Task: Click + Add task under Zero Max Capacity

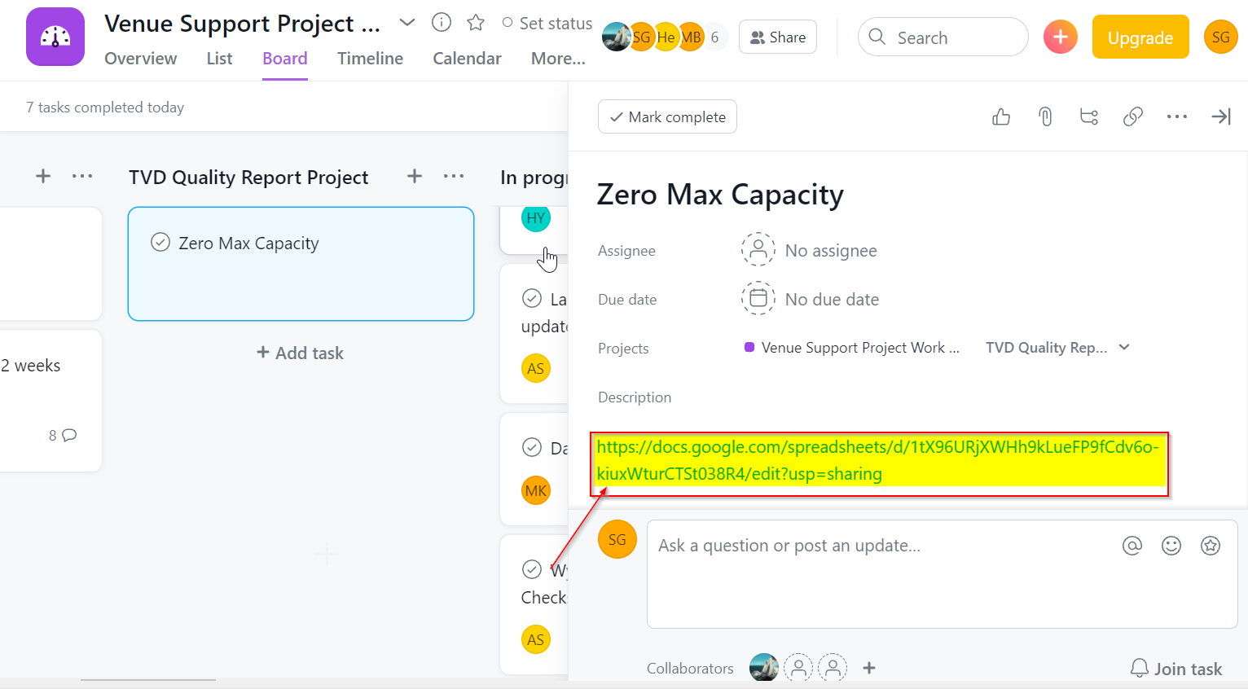Action: [301, 353]
